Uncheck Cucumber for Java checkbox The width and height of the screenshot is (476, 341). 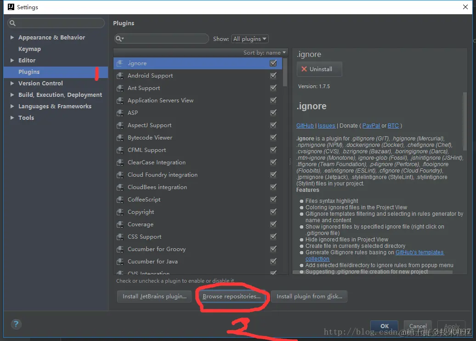273,262
